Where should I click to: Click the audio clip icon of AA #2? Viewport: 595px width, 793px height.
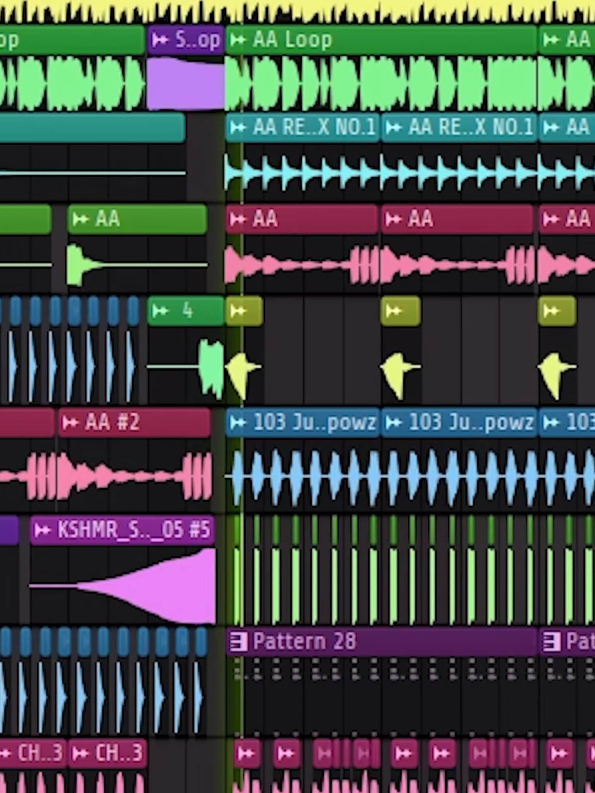pyautogui.click(x=70, y=422)
